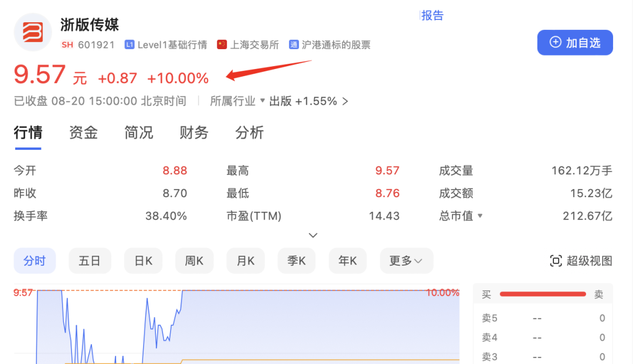633x364 pixels.
Task: Select the 分时 chart period
Action: (x=35, y=261)
